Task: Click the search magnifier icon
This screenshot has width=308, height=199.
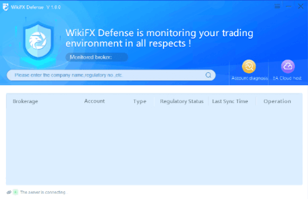Action: tap(208, 75)
